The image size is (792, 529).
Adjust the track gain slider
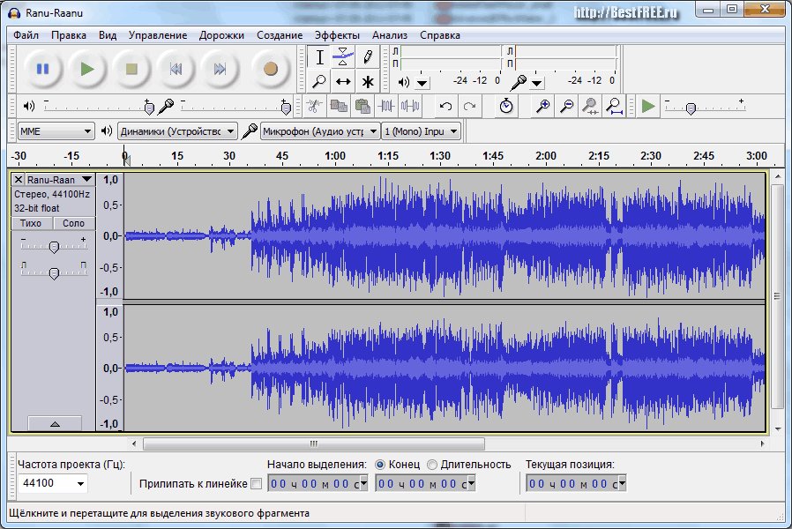click(54, 245)
